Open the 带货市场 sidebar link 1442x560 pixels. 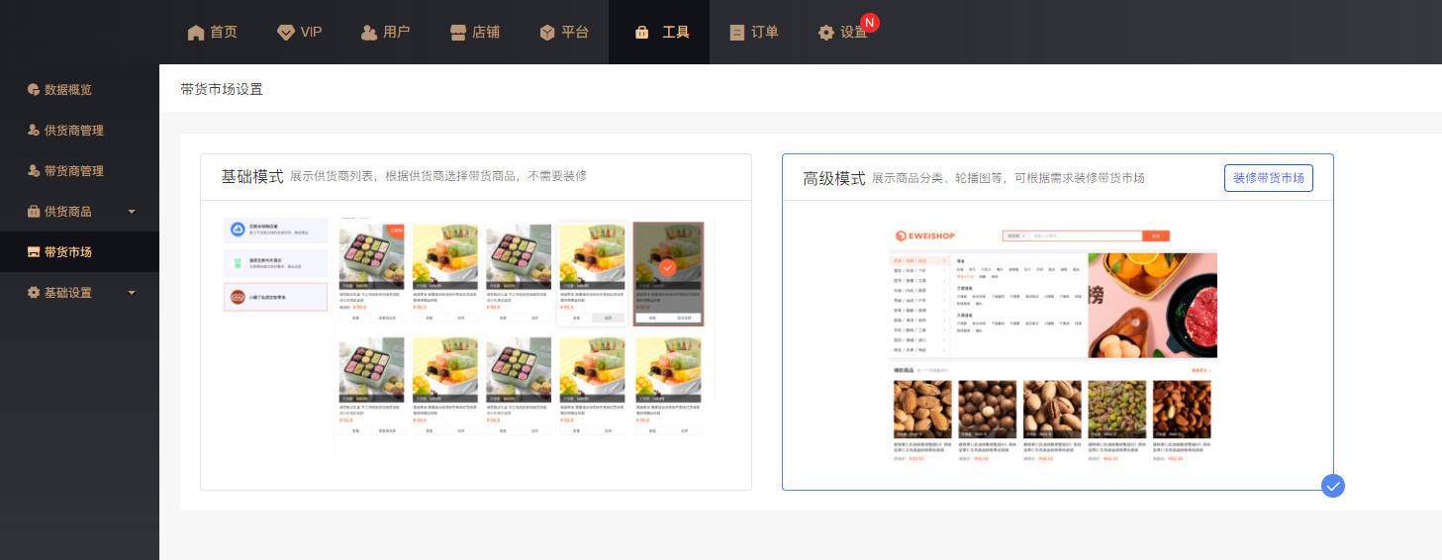(x=67, y=252)
